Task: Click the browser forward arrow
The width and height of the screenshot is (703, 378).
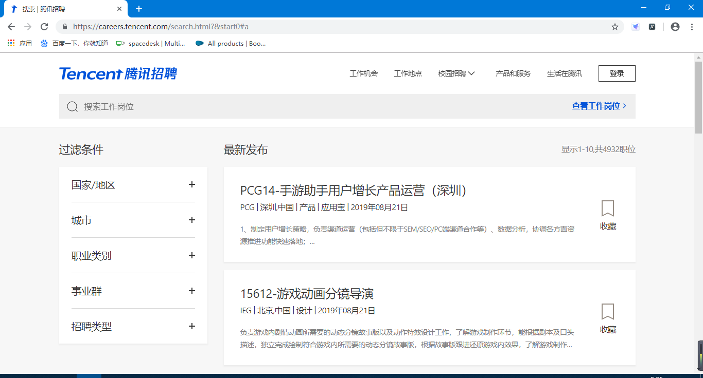Action: click(28, 27)
